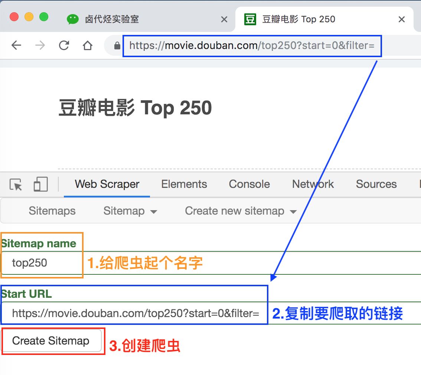Switch to the Elements DevTools tab

pos(184,184)
